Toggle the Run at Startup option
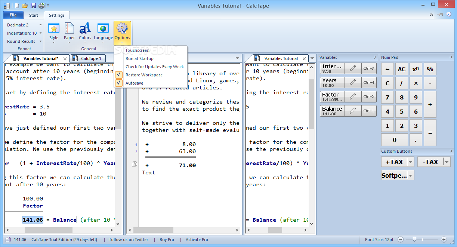 [151, 58]
